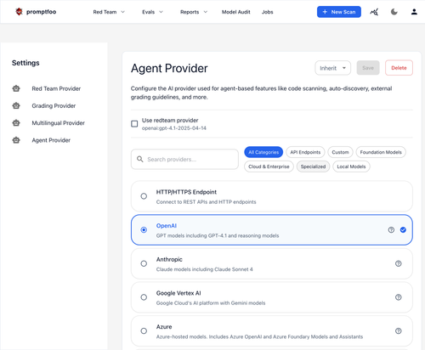
Task: Click the plus icon in New Scan button
Action: tap(325, 12)
